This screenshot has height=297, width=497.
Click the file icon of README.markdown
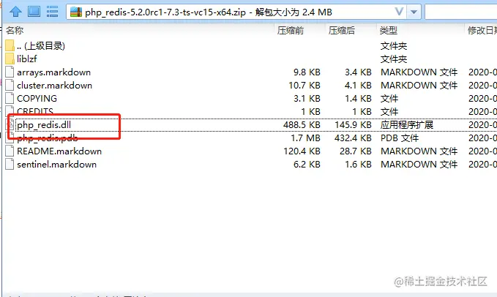pos(10,151)
